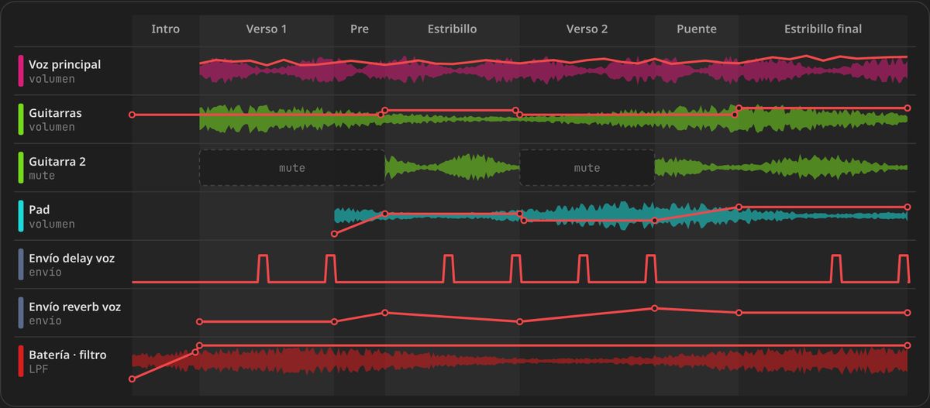Image resolution: width=930 pixels, height=408 pixels.
Task: Select the final Batería LPF automation point
Action: tap(907, 345)
